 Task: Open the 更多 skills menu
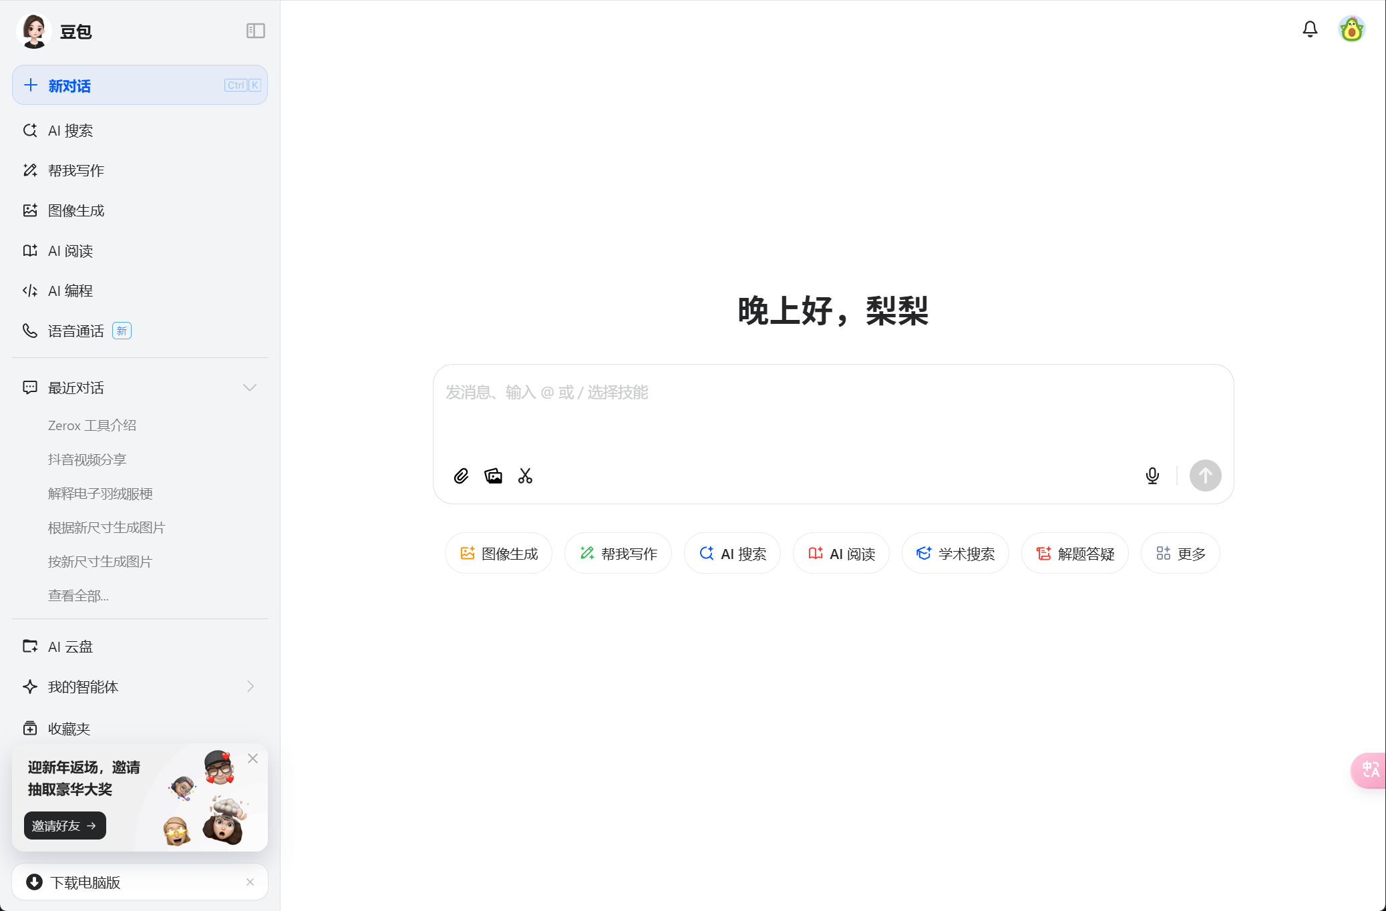point(1180,554)
